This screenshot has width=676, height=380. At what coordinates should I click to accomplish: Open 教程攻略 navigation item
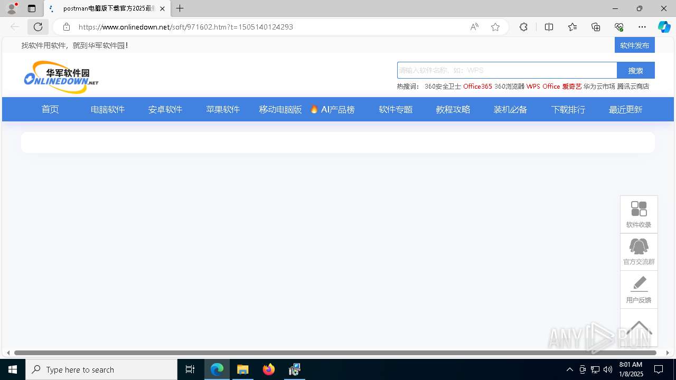tap(453, 109)
